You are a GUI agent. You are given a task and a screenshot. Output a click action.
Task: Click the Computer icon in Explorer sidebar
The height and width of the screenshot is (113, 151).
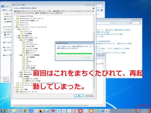coord(4,47)
